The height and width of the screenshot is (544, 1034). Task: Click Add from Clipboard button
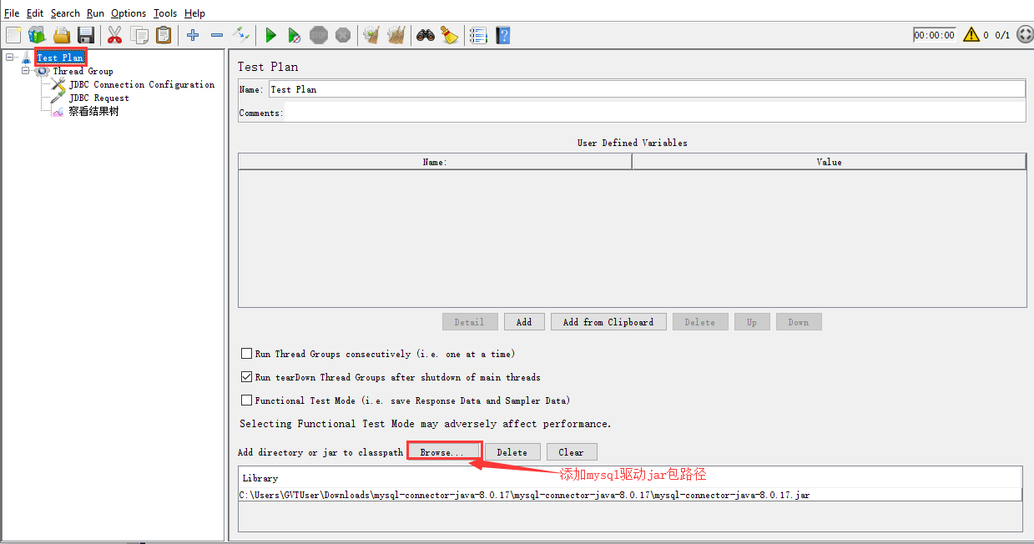[x=608, y=322]
